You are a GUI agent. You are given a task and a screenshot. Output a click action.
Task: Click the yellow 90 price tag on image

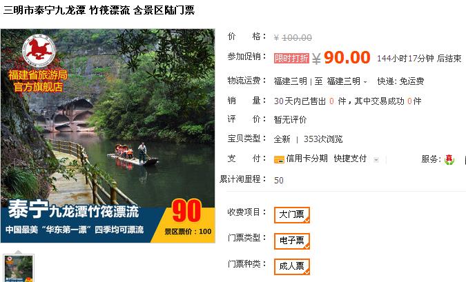coord(186,211)
